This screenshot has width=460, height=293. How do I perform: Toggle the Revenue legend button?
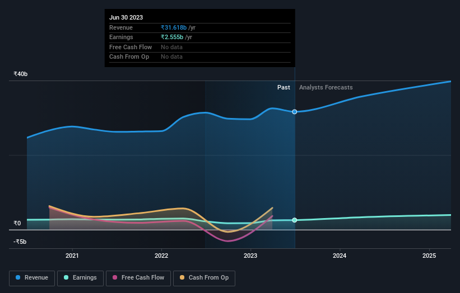pos(32,278)
